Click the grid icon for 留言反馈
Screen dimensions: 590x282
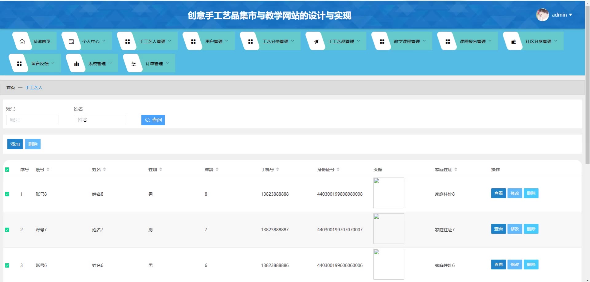click(19, 64)
